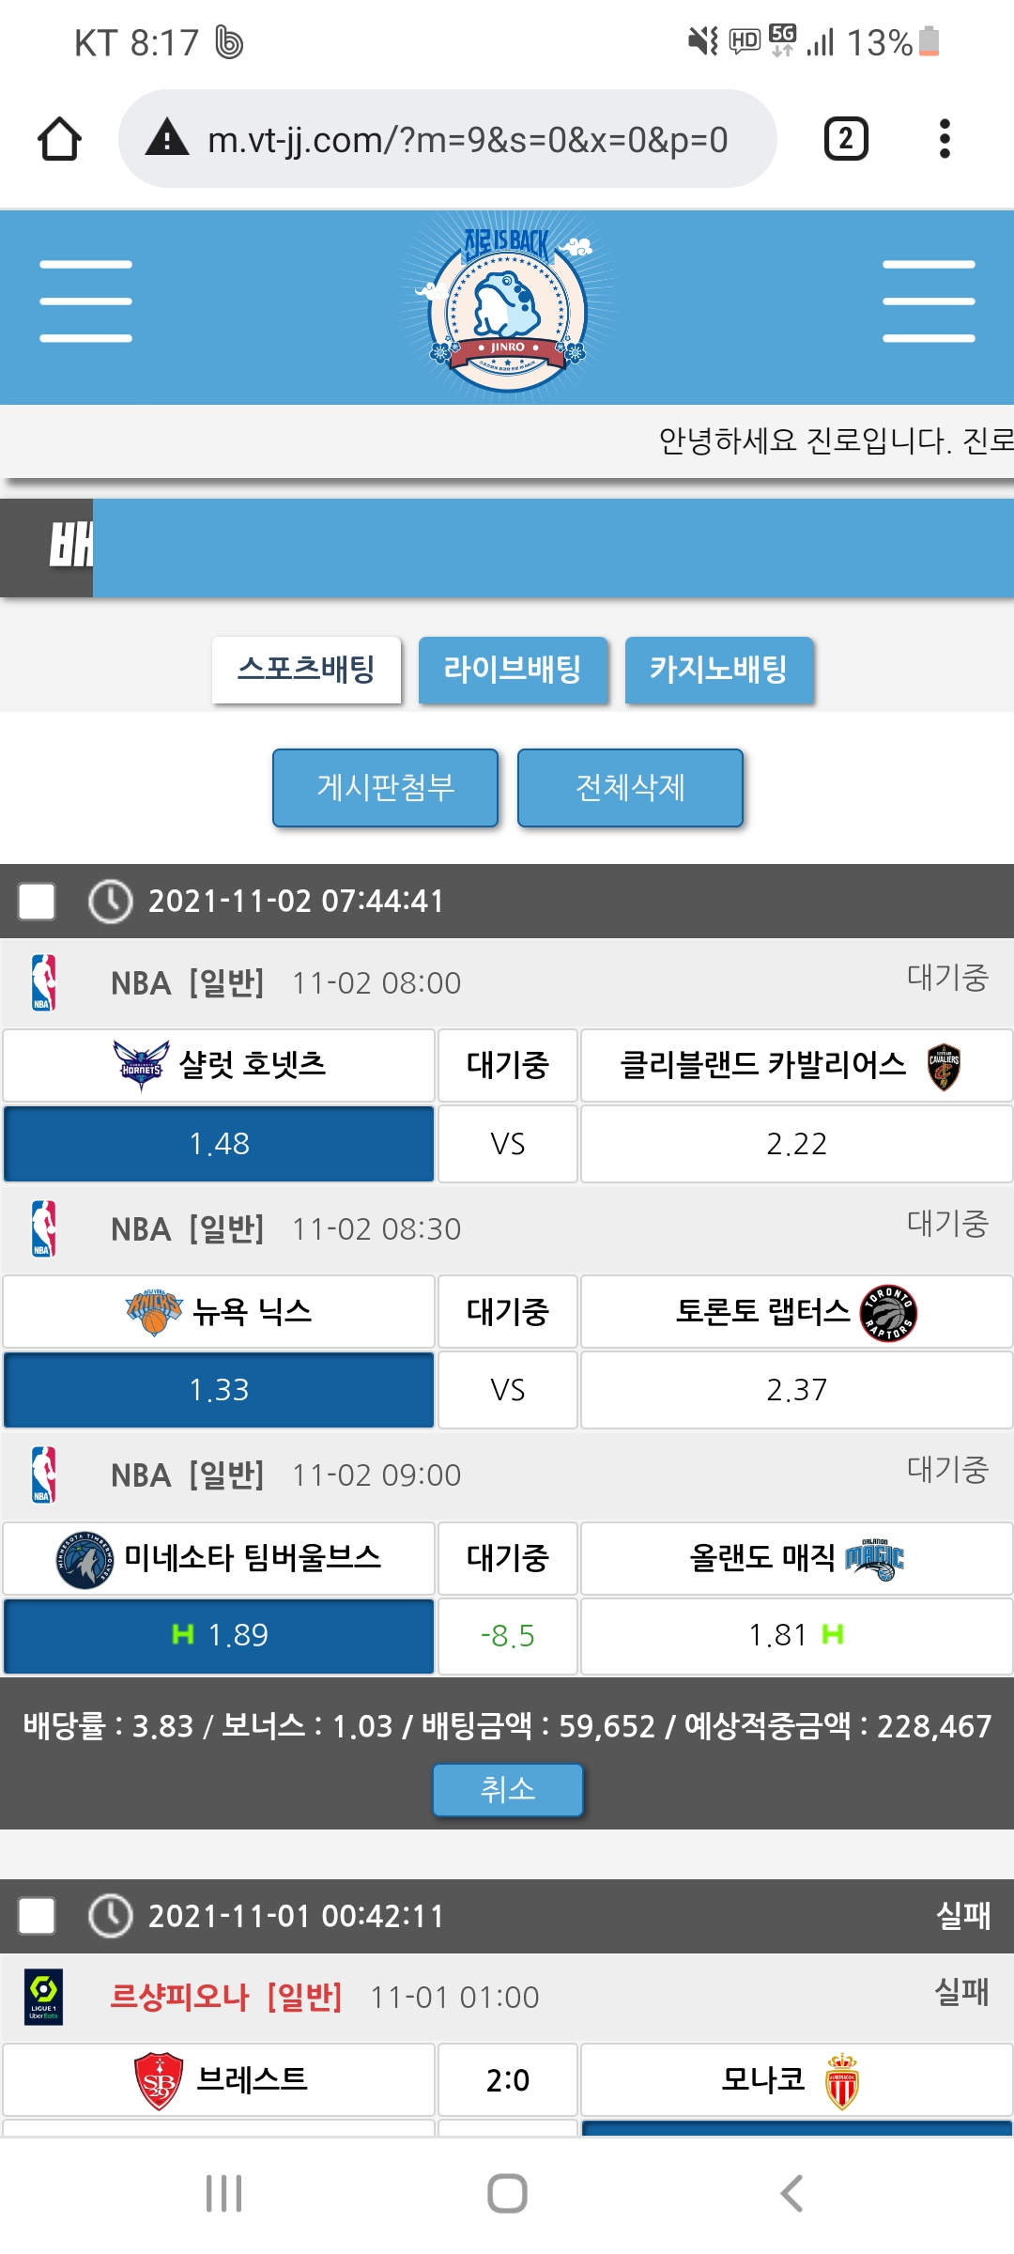Switch to the 라이브배팅 tab
This screenshot has height=2254, width=1014.
513,670
